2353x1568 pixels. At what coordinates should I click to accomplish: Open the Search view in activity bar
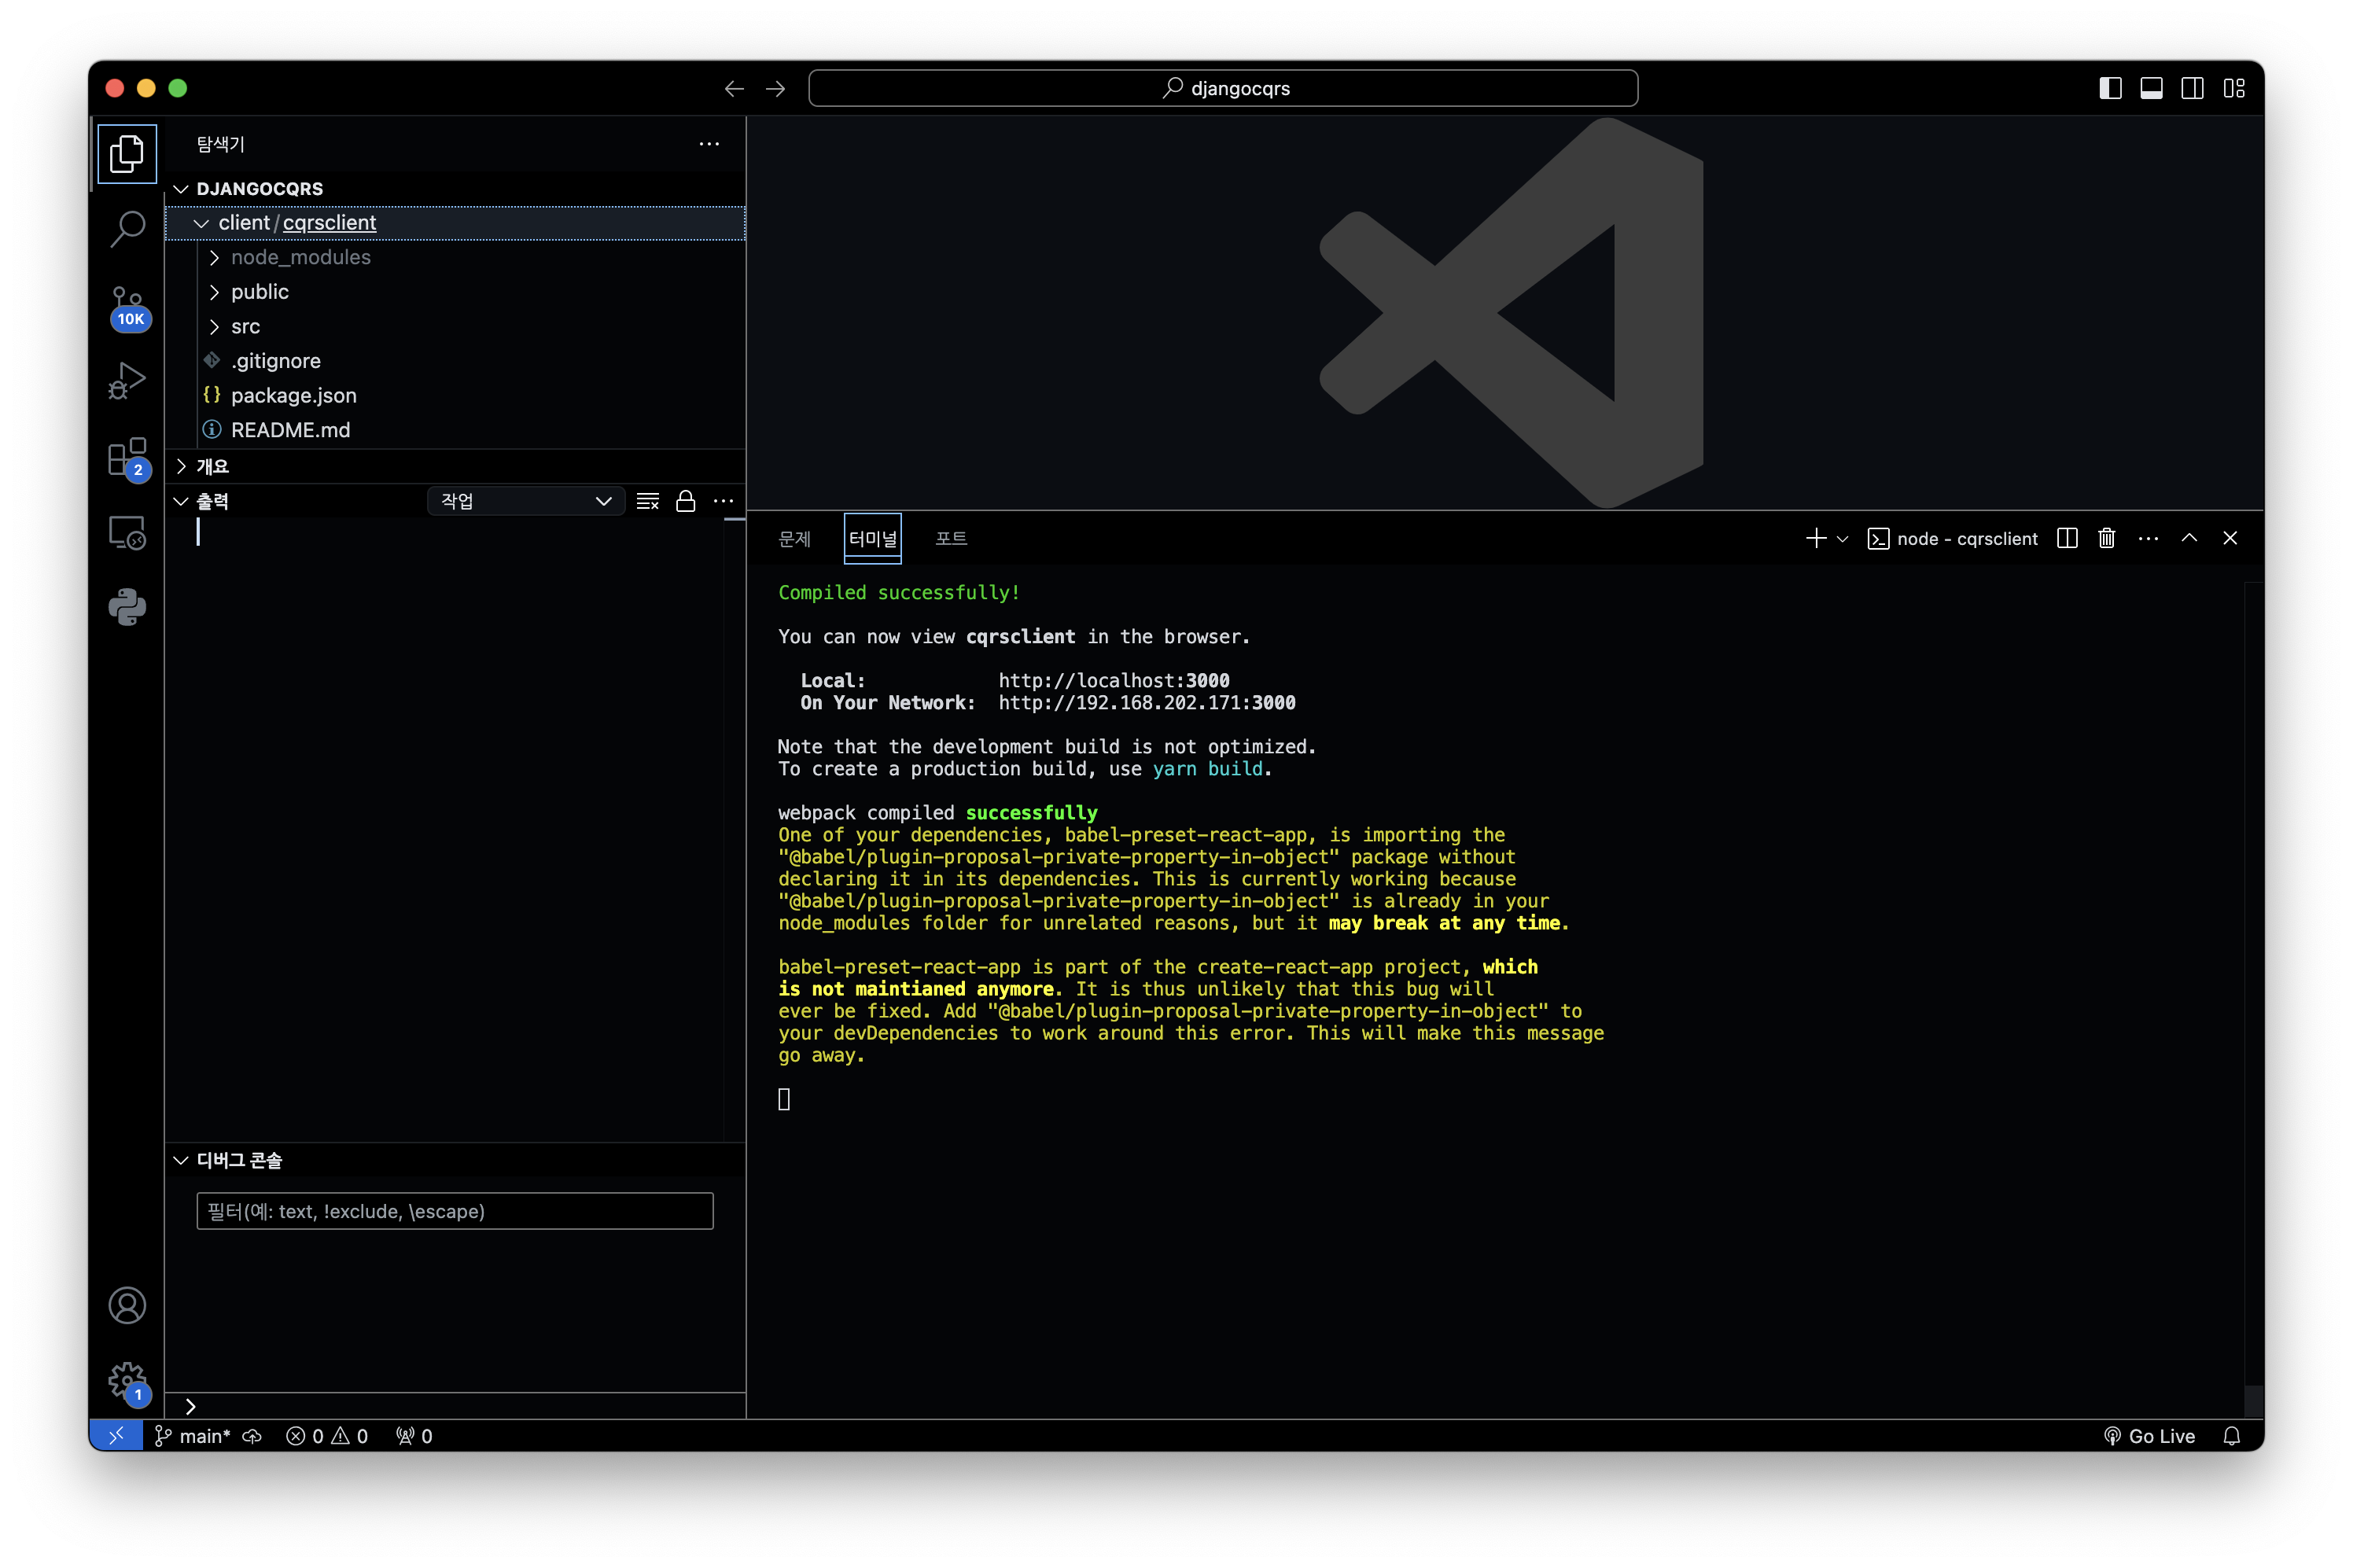point(127,229)
